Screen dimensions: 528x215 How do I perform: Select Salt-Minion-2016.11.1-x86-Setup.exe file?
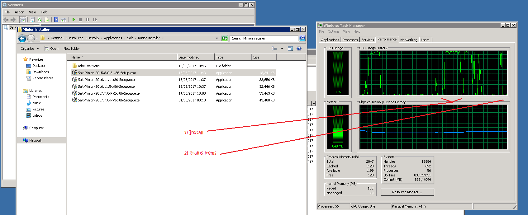[x=173, y=80]
